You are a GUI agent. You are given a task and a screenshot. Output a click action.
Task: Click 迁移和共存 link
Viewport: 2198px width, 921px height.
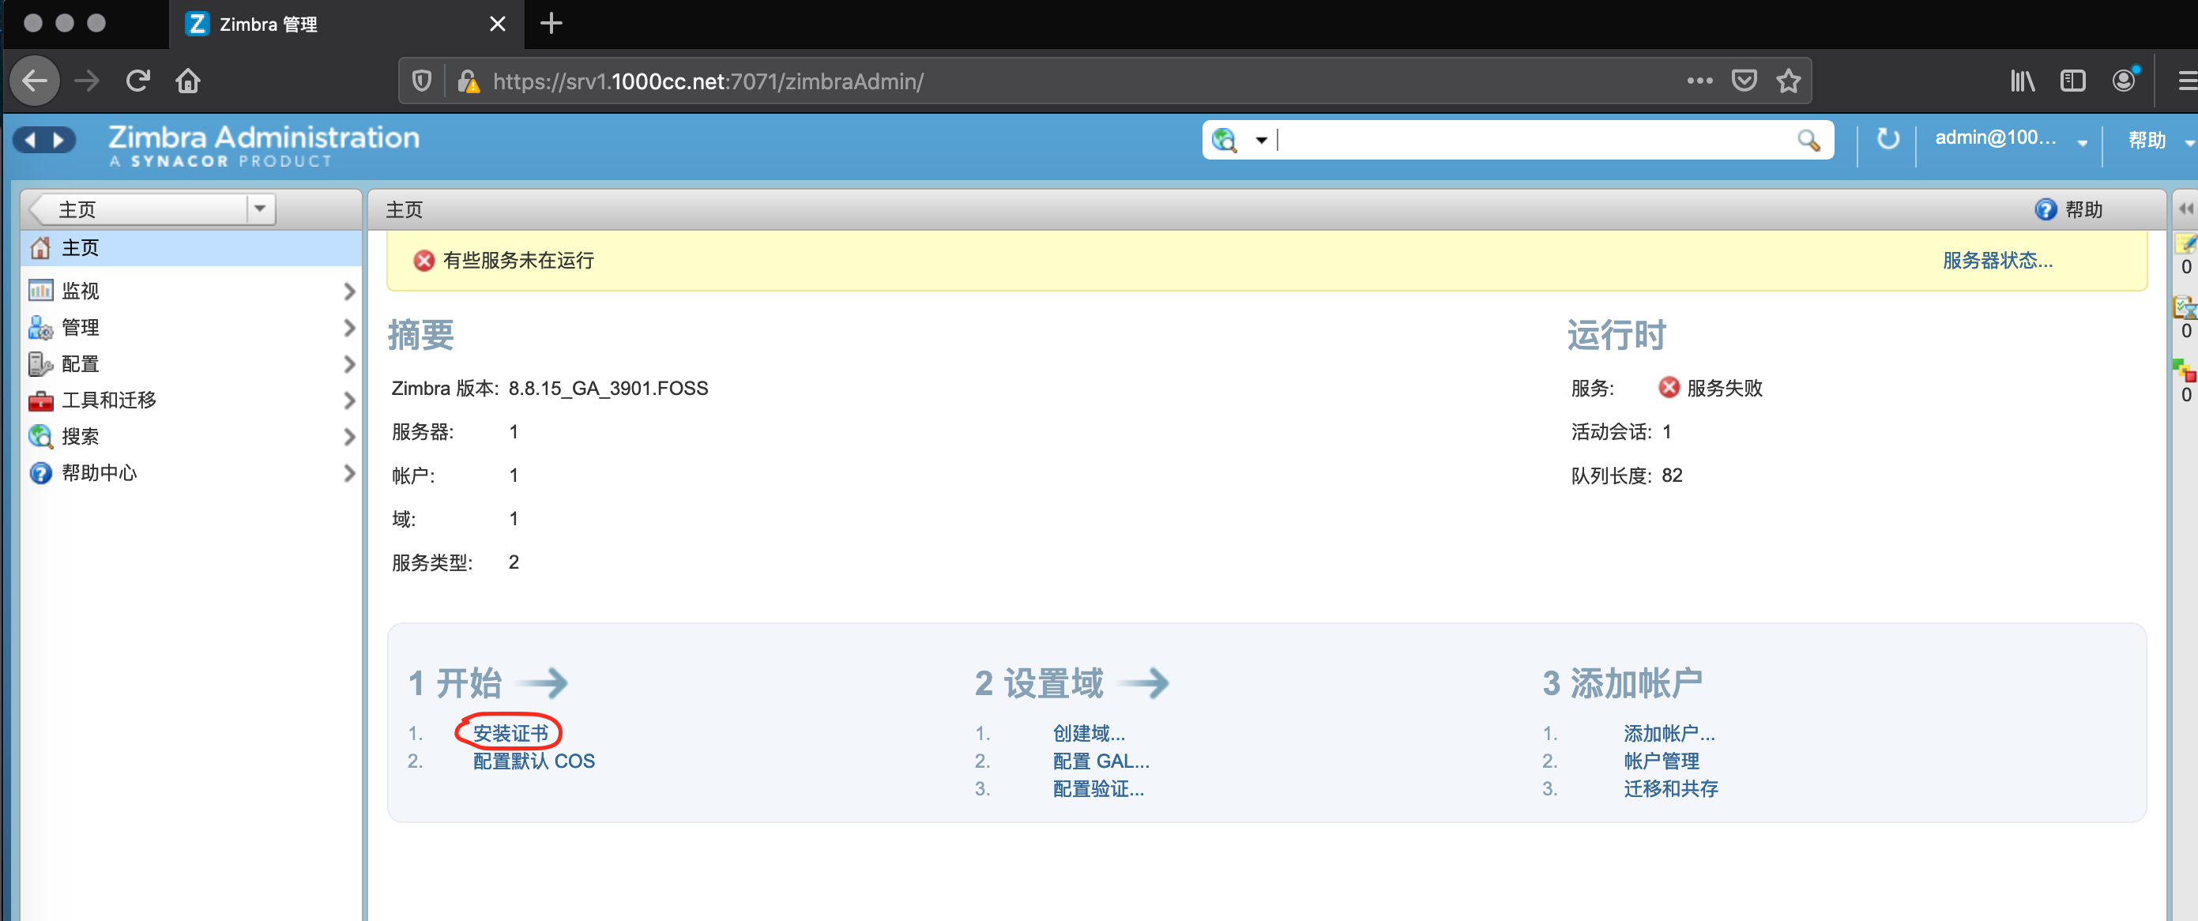(x=1671, y=789)
